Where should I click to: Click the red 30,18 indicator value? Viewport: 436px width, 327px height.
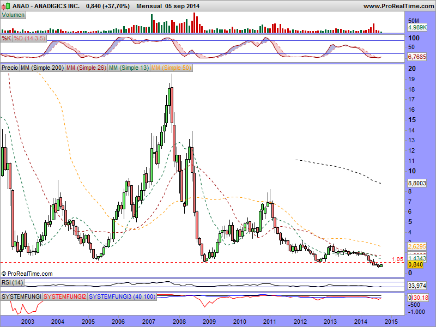[x=420, y=298]
